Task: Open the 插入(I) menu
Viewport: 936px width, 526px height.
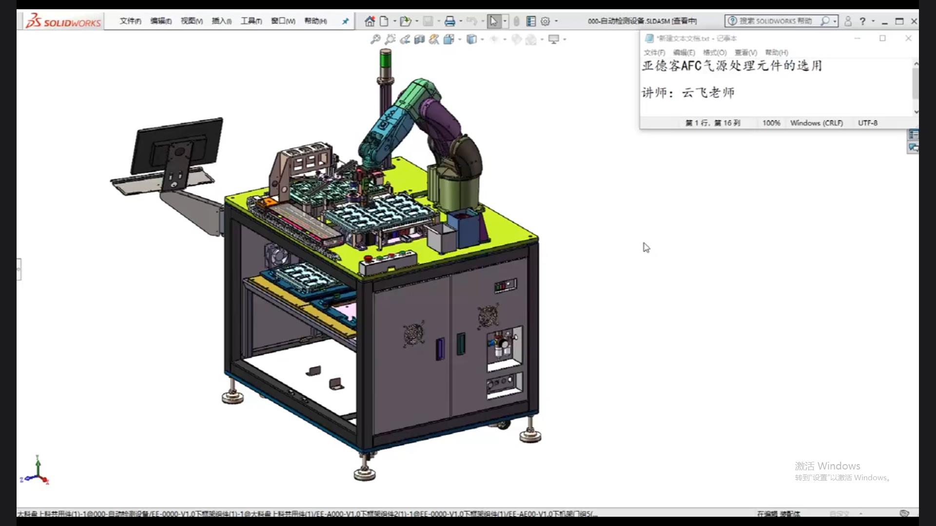Action: (x=222, y=21)
